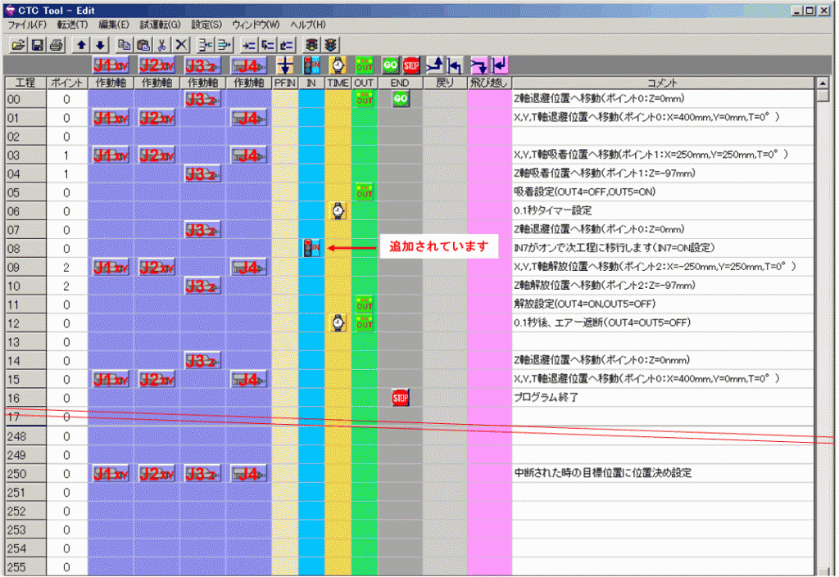
Task: Open the 設定(S) menu
Action: point(206,25)
